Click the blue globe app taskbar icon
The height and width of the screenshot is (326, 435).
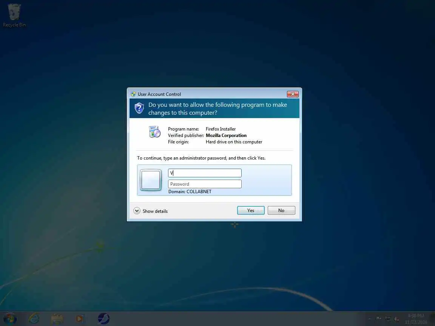(x=104, y=318)
